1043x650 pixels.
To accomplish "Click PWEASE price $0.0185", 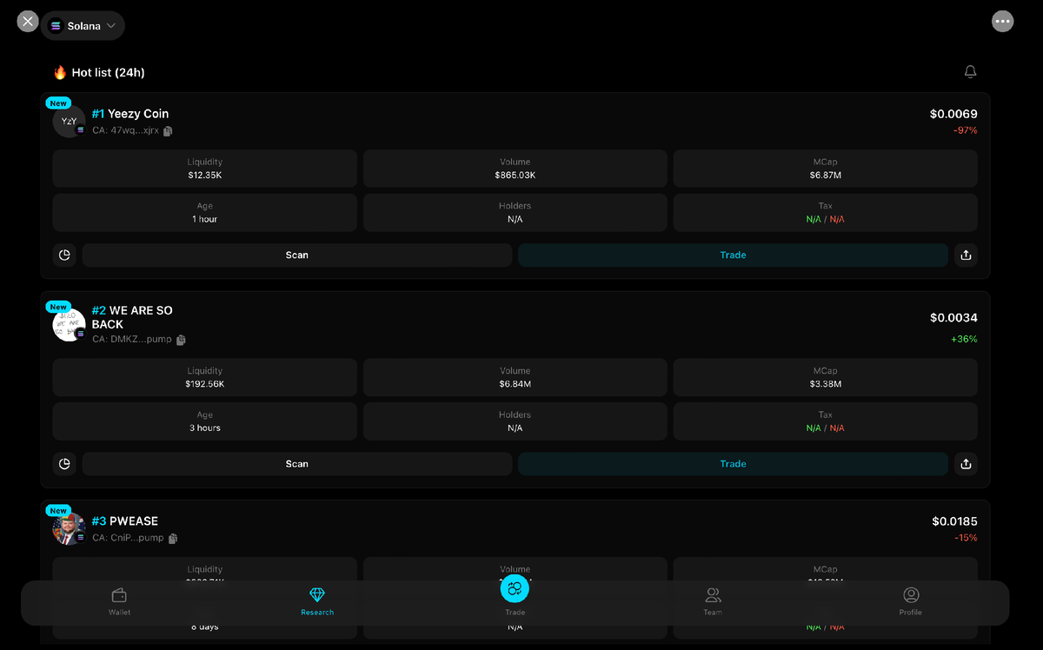I will pyautogui.click(x=954, y=521).
